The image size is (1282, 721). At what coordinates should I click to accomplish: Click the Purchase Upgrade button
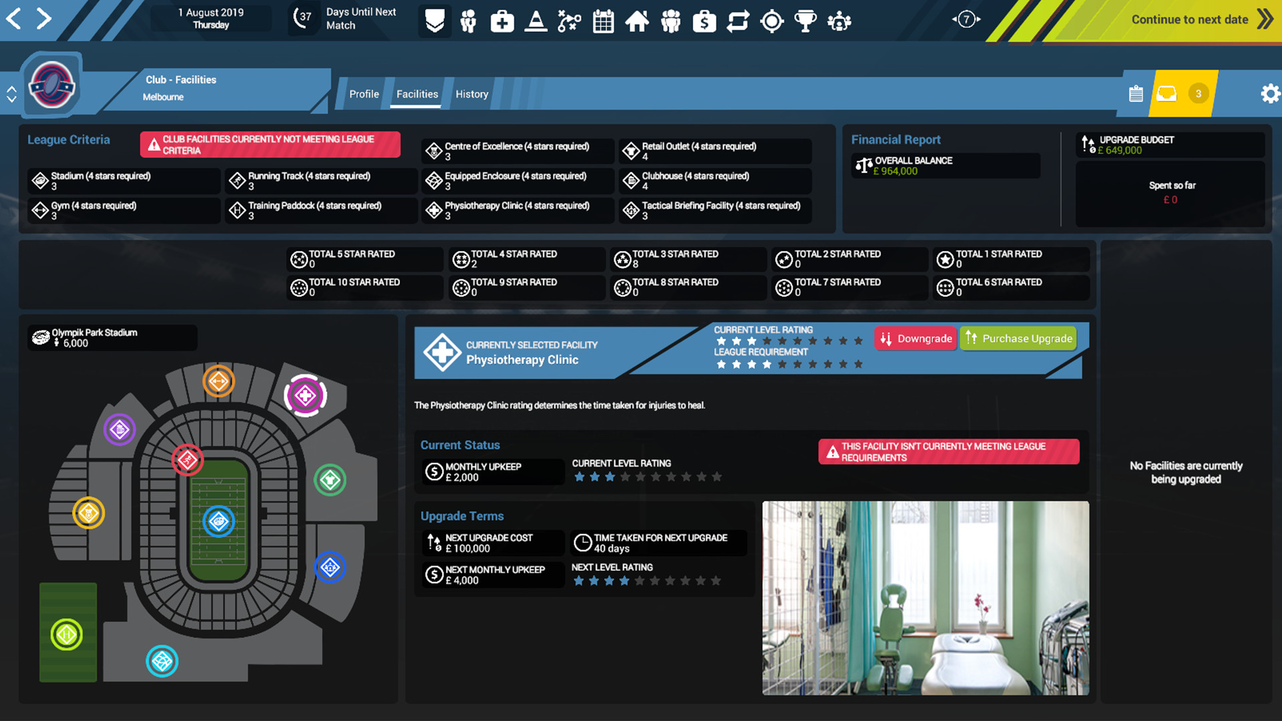pos(1018,338)
